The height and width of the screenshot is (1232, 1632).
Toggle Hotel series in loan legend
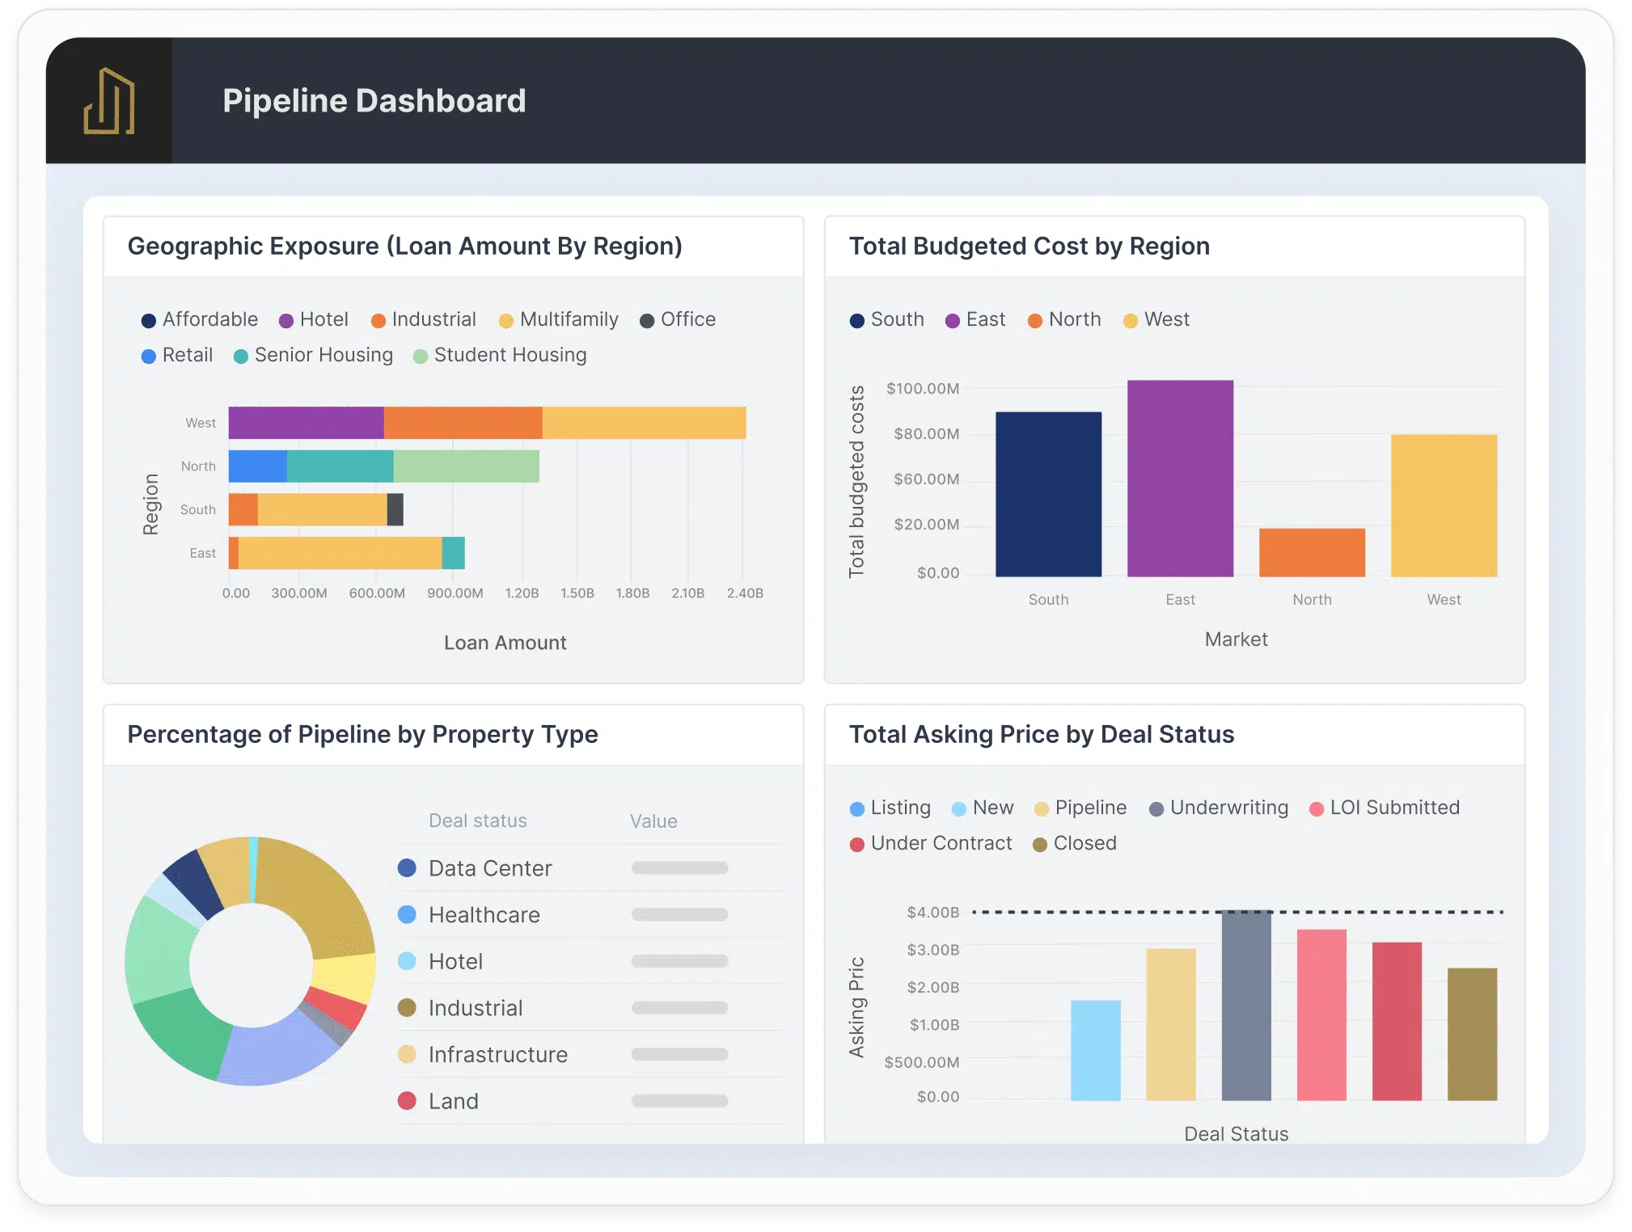286,321
